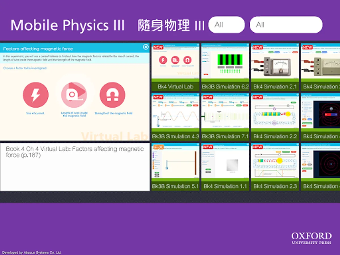Click the Chinese title 隨身物理 III

tap(171, 25)
